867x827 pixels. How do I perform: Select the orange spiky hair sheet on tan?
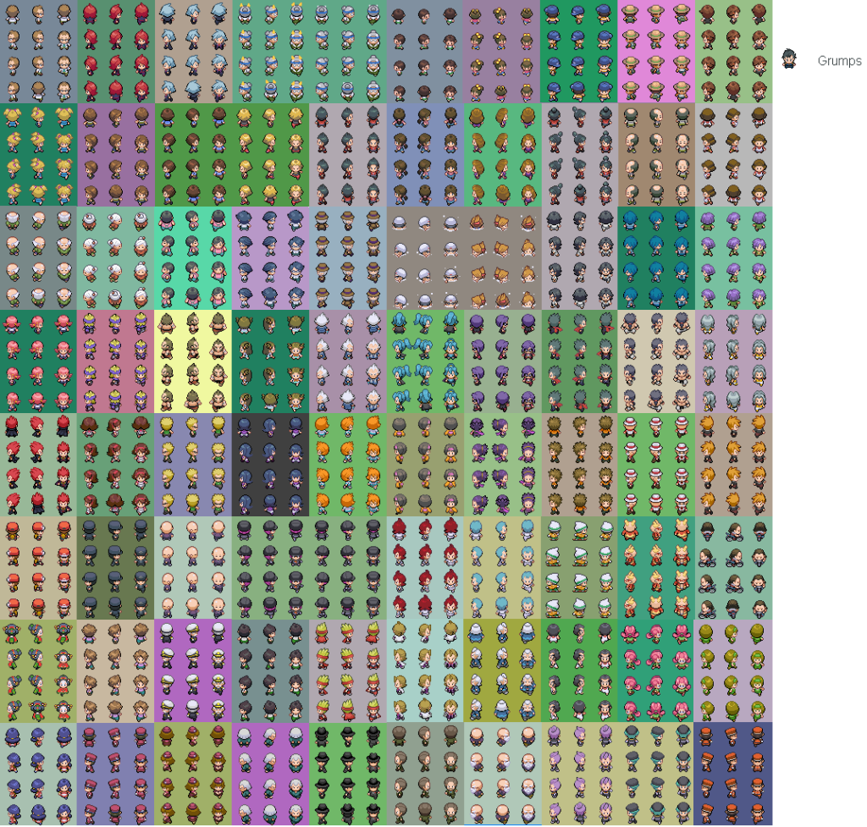point(734,465)
